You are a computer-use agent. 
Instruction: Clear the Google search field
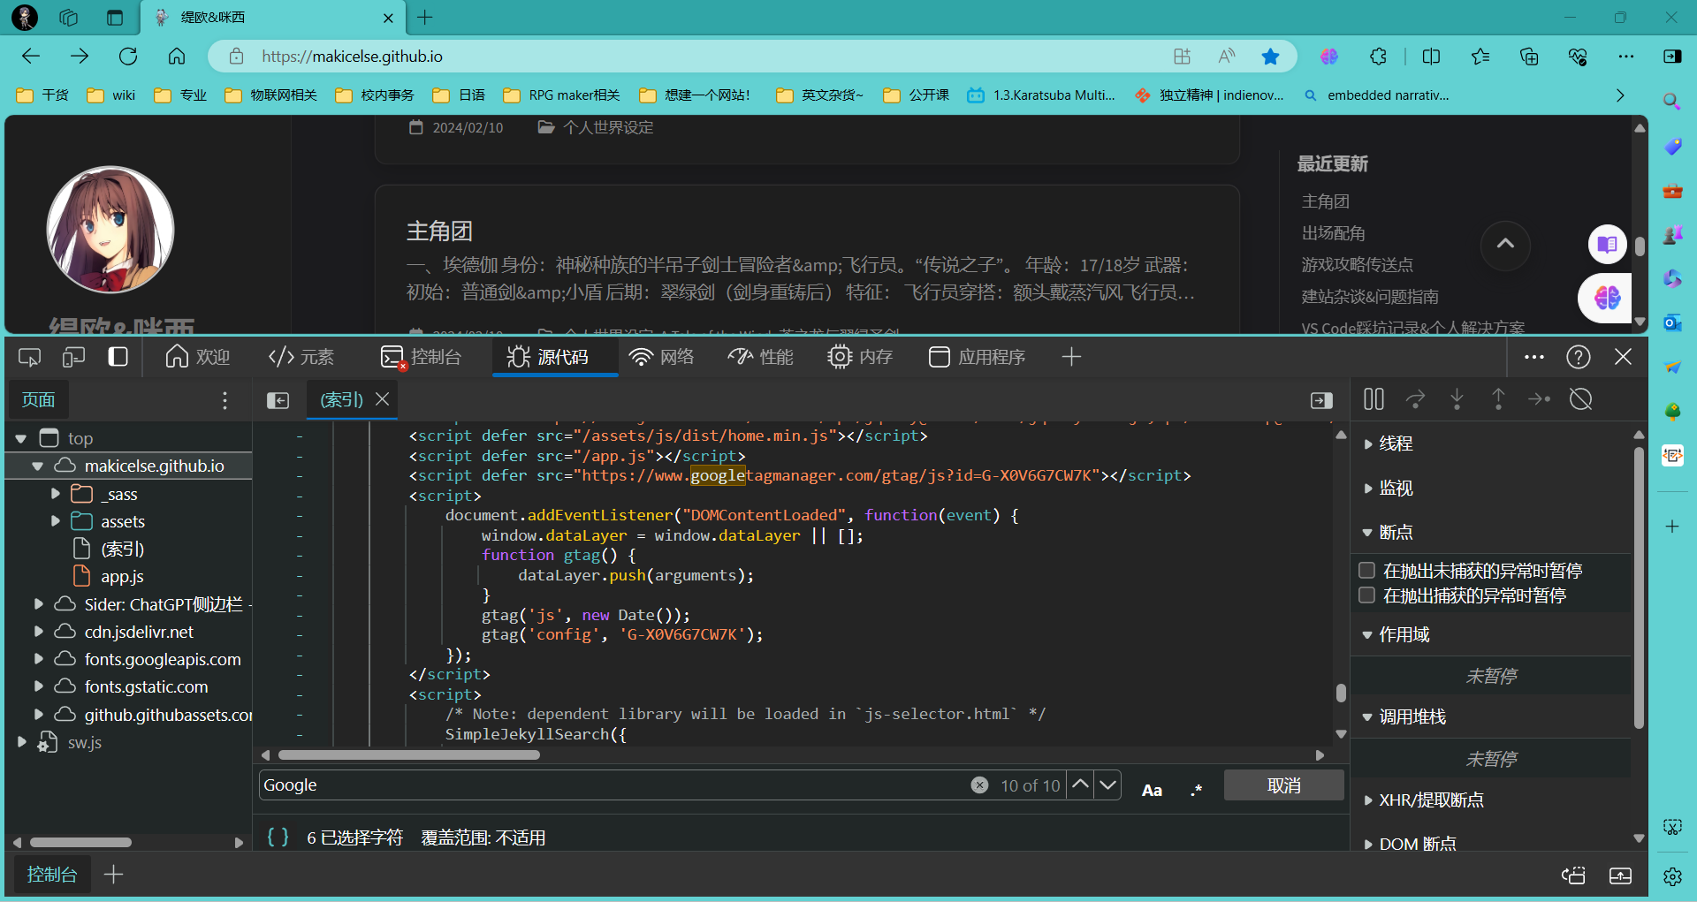point(979,785)
